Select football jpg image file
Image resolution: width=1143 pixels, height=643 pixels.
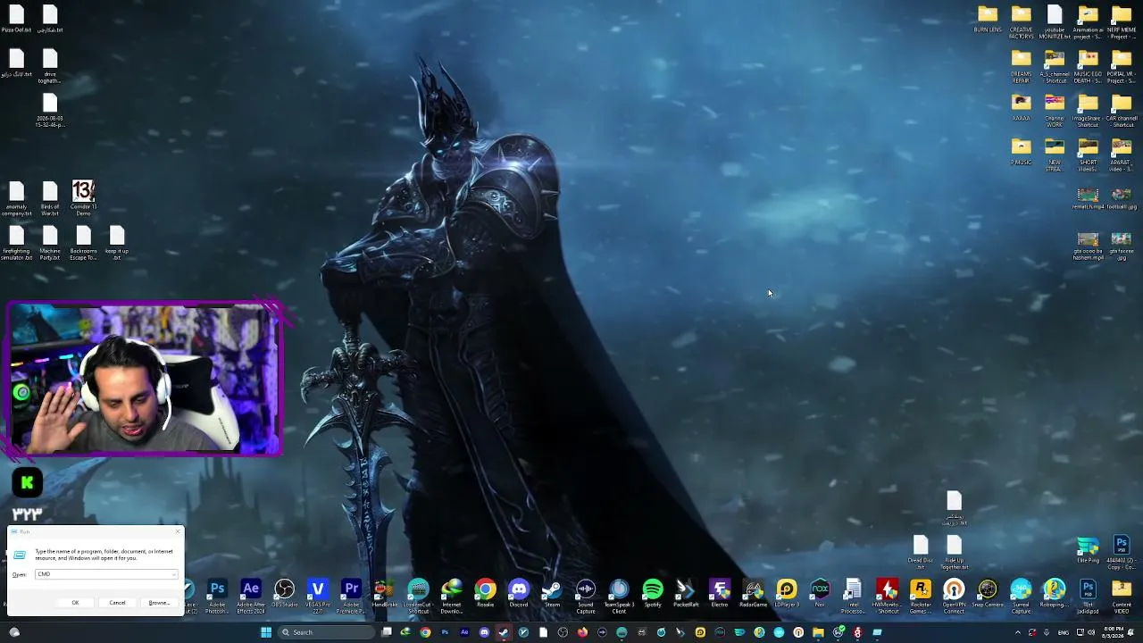pos(1122,199)
